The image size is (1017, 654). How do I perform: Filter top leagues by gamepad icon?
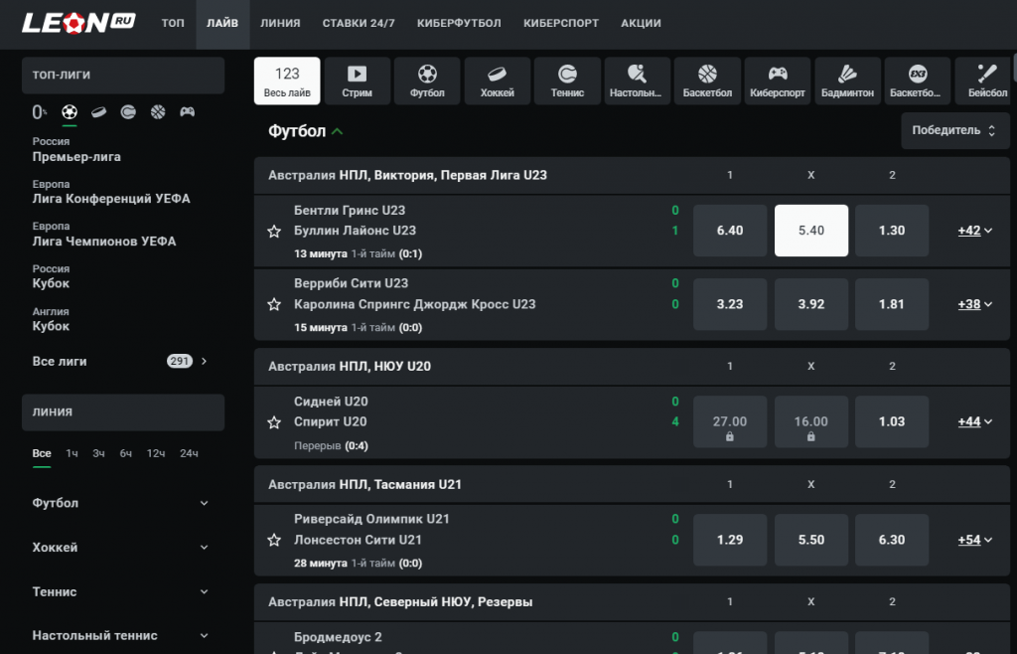click(188, 112)
